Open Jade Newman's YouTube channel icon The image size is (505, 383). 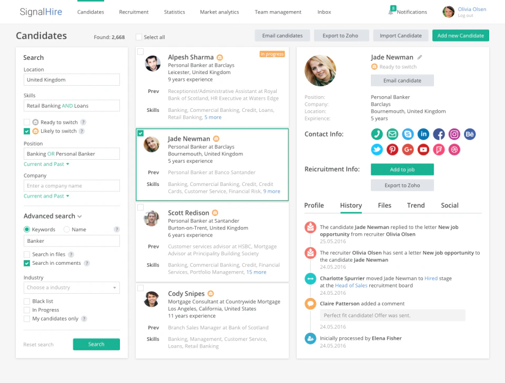pos(423,149)
